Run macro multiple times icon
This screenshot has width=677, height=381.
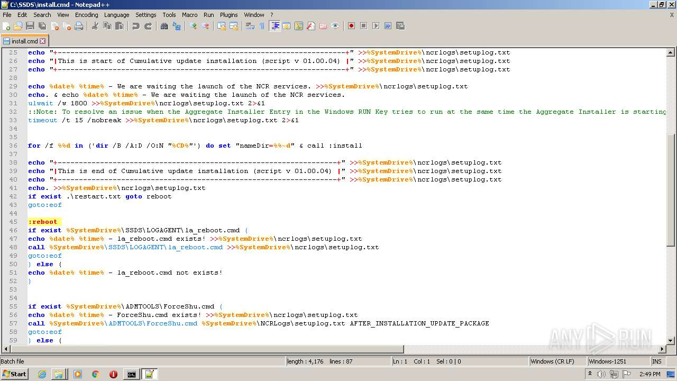[x=388, y=26]
